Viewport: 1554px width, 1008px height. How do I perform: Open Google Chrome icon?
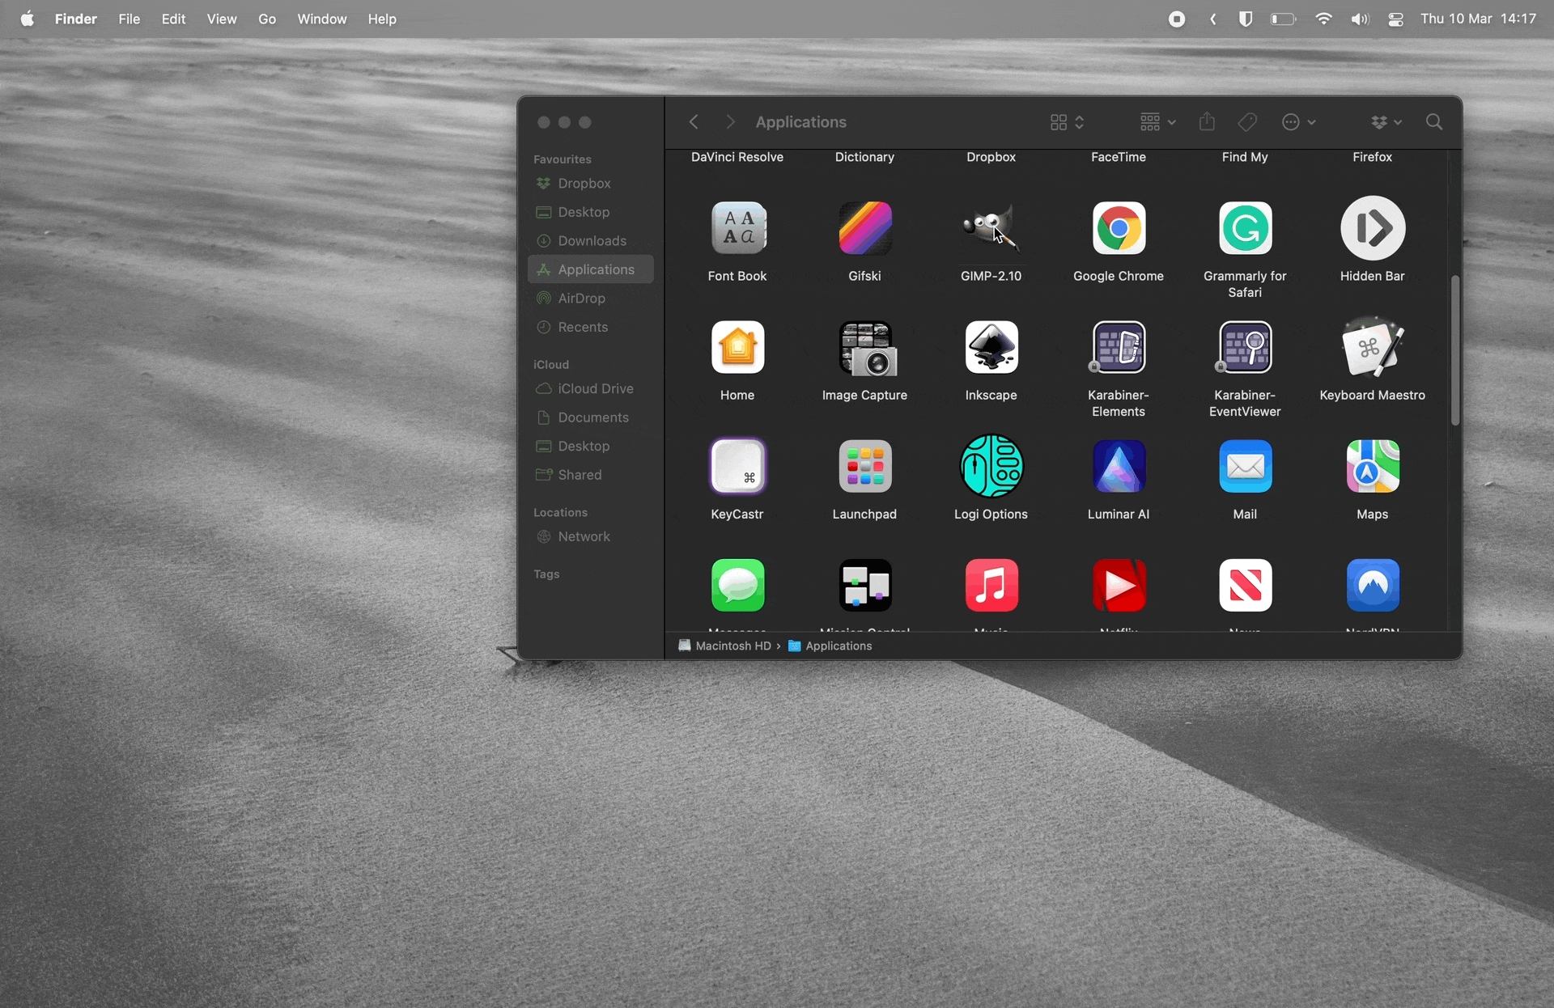(1119, 228)
